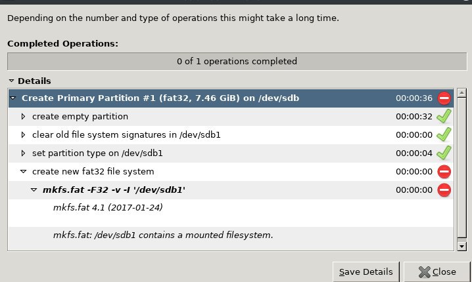Collapse create new fat32 file system step

[x=24, y=172]
